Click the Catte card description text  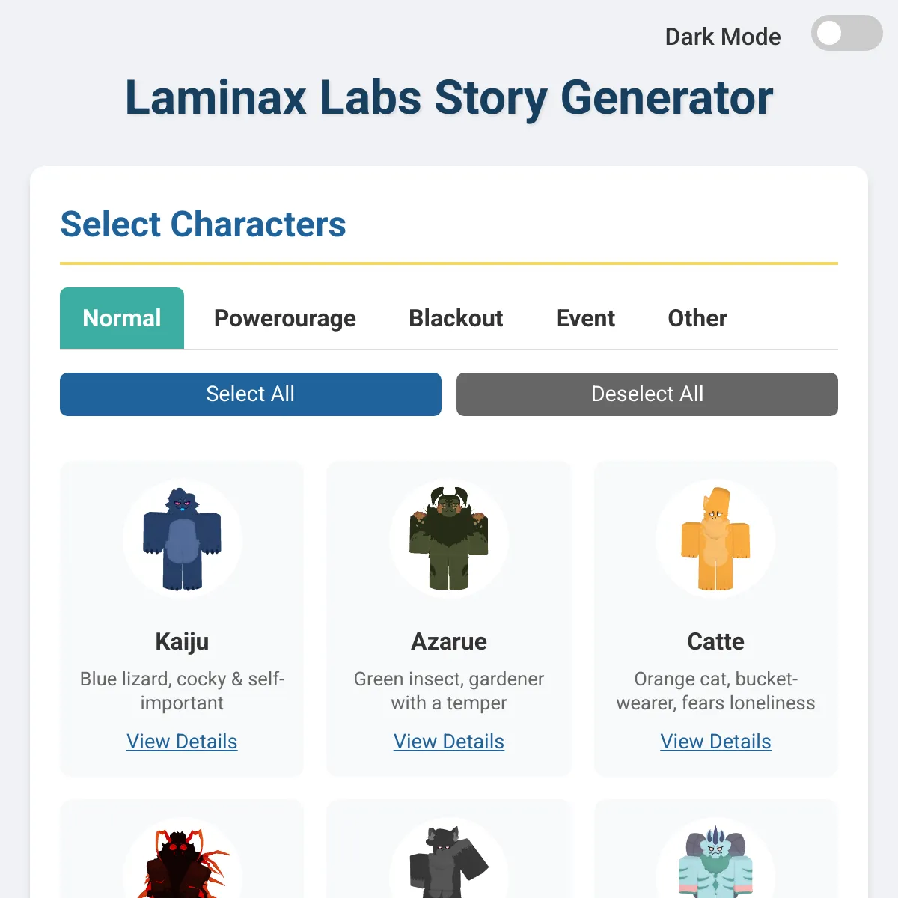click(715, 691)
